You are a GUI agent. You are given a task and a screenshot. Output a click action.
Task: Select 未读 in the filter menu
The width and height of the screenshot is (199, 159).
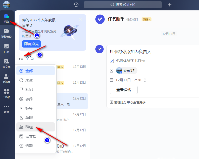pyautogui.click(x=29, y=80)
